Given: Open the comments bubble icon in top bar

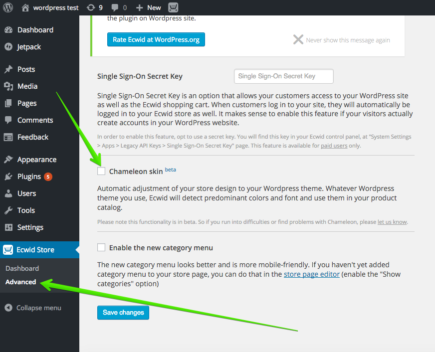Looking at the screenshot, I should 115,8.
